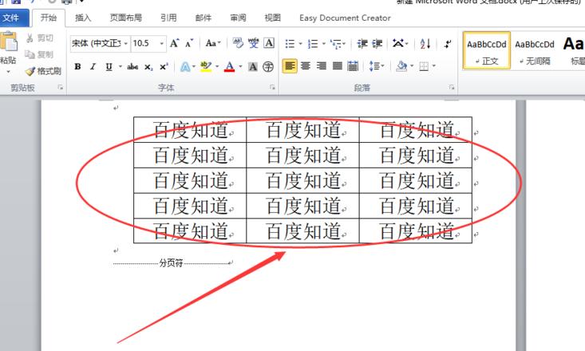Open font color dropdown arrow
585x351 pixels.
240,67
